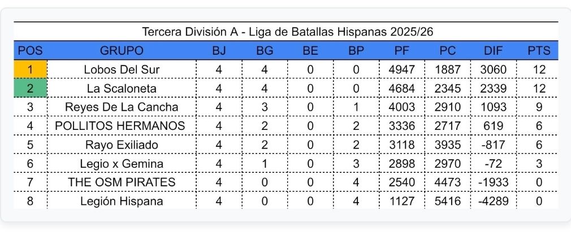Viewport: 571px width, 240px height.
Task: Click the -4289 difference value
Action: [493, 201]
